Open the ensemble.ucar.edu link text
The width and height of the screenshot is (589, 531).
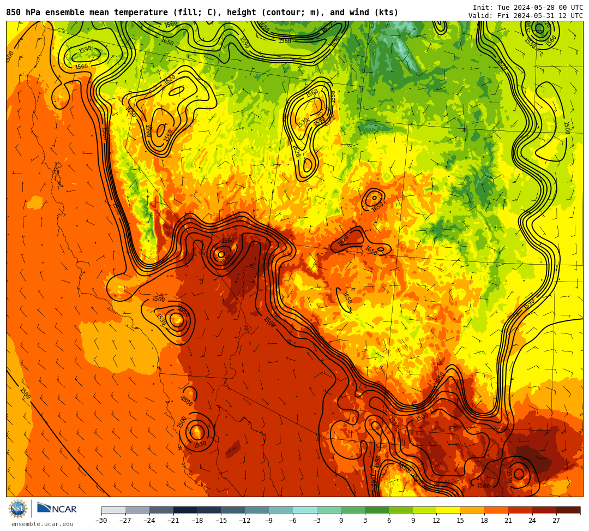click(43, 524)
